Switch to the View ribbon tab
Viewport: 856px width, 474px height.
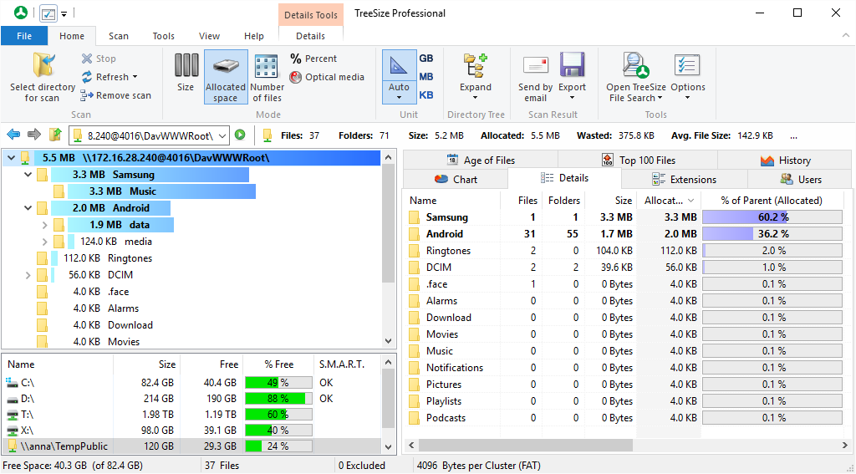pos(209,36)
